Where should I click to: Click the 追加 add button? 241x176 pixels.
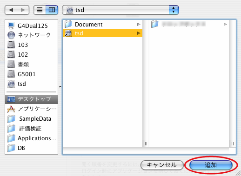(211, 165)
